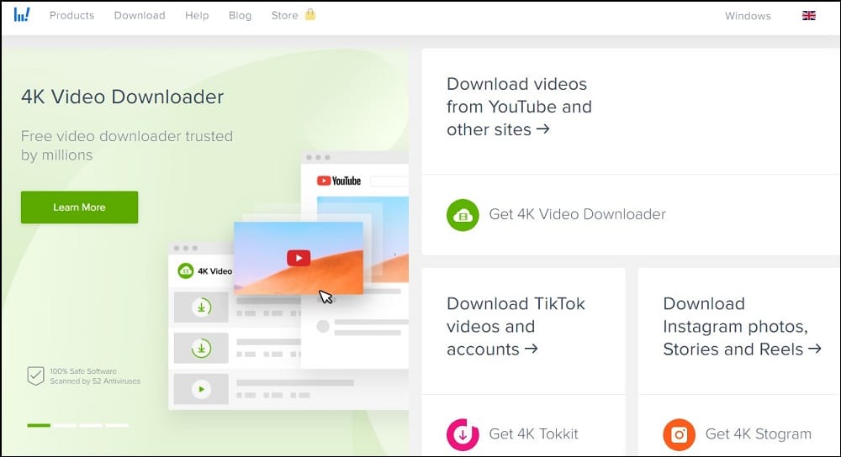
Task: Click the shopping bag icon beside Store
Action: coord(310,14)
